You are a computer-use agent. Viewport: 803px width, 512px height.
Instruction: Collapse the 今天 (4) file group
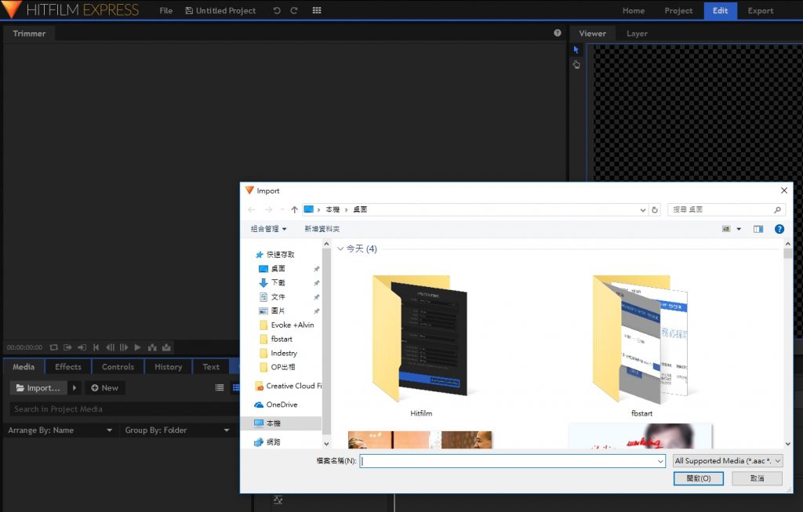point(340,249)
